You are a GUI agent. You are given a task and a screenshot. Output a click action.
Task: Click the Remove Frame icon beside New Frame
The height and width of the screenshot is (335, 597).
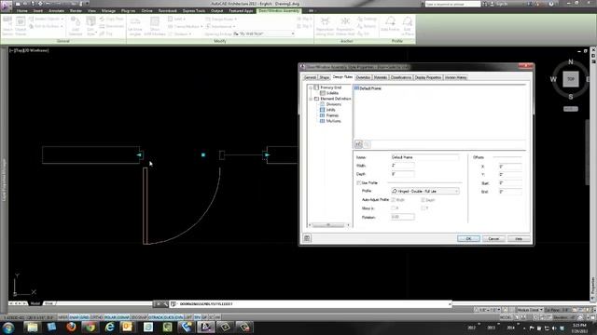pos(367,144)
